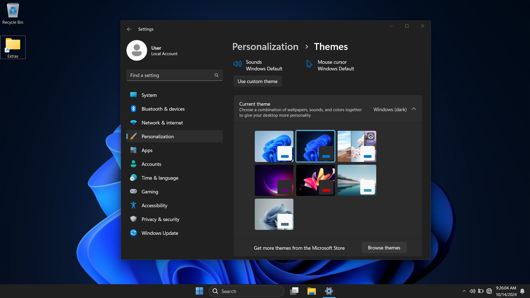Screen dimensions: 530x298
Task: Click the Settings back arrow
Action: point(129,29)
